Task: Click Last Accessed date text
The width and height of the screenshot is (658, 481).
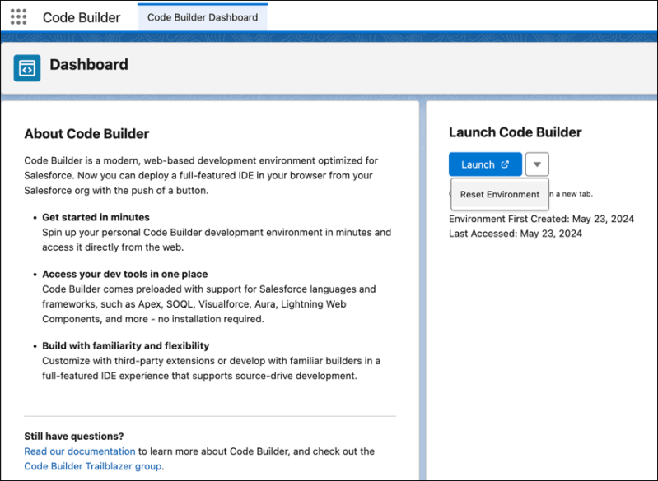Action: click(x=516, y=234)
